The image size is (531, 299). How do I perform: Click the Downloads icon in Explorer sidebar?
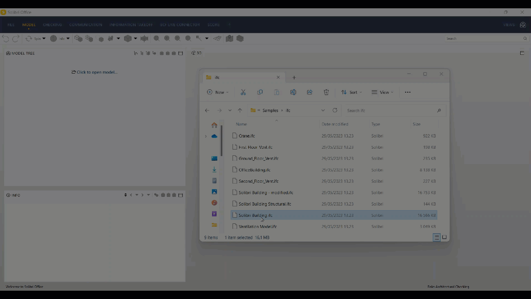tap(214, 170)
